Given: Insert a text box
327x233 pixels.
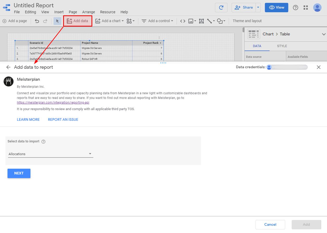Looking at the screenshot, I should click(x=201, y=21).
